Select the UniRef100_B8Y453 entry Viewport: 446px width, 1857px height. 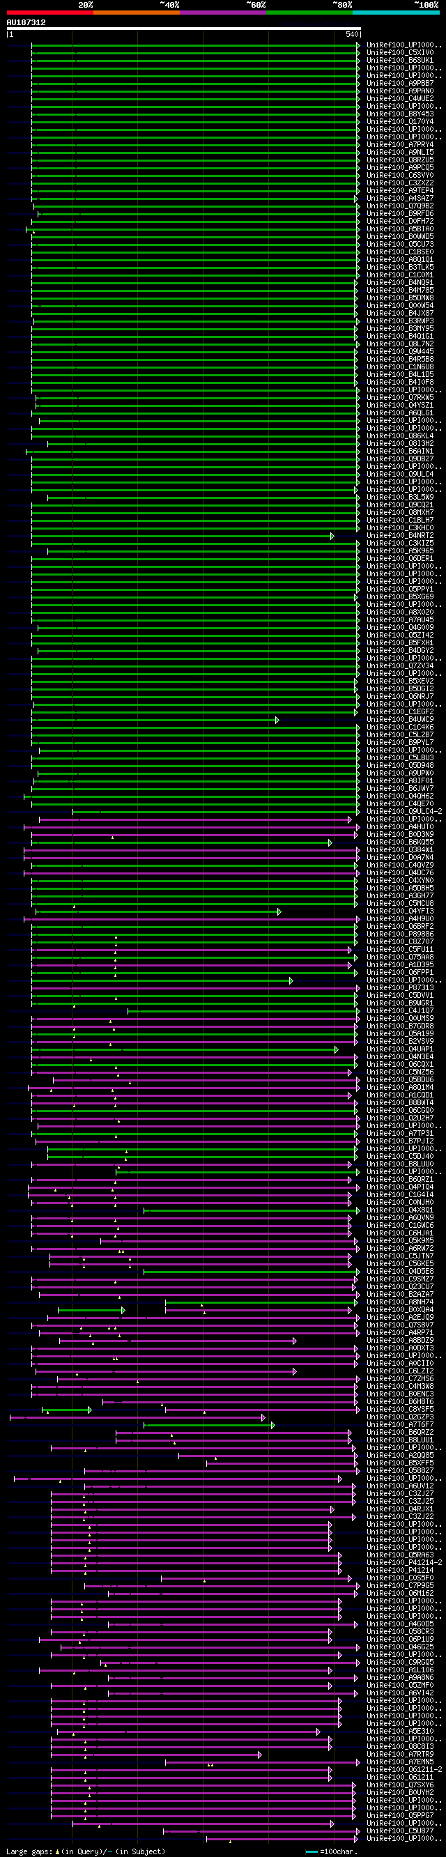400,114
